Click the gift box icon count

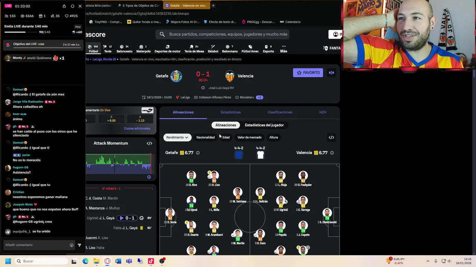pyautogui.click(x=40, y=16)
